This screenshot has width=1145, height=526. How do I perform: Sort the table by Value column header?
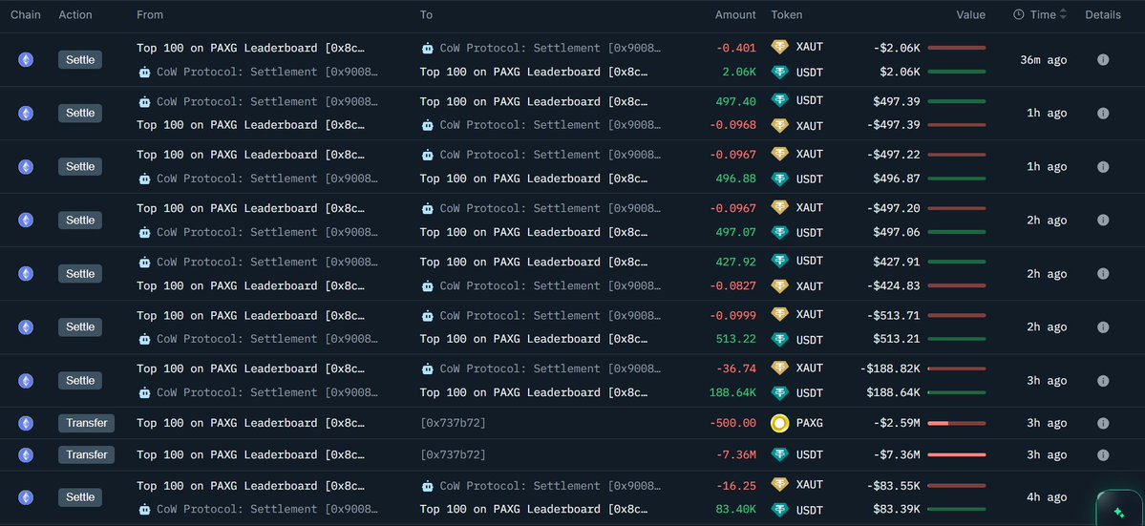click(x=970, y=14)
